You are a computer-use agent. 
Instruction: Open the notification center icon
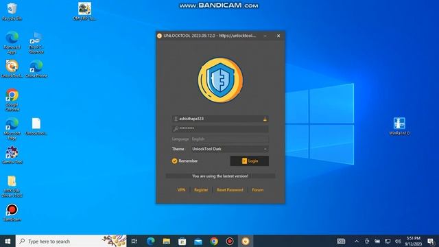point(431,241)
